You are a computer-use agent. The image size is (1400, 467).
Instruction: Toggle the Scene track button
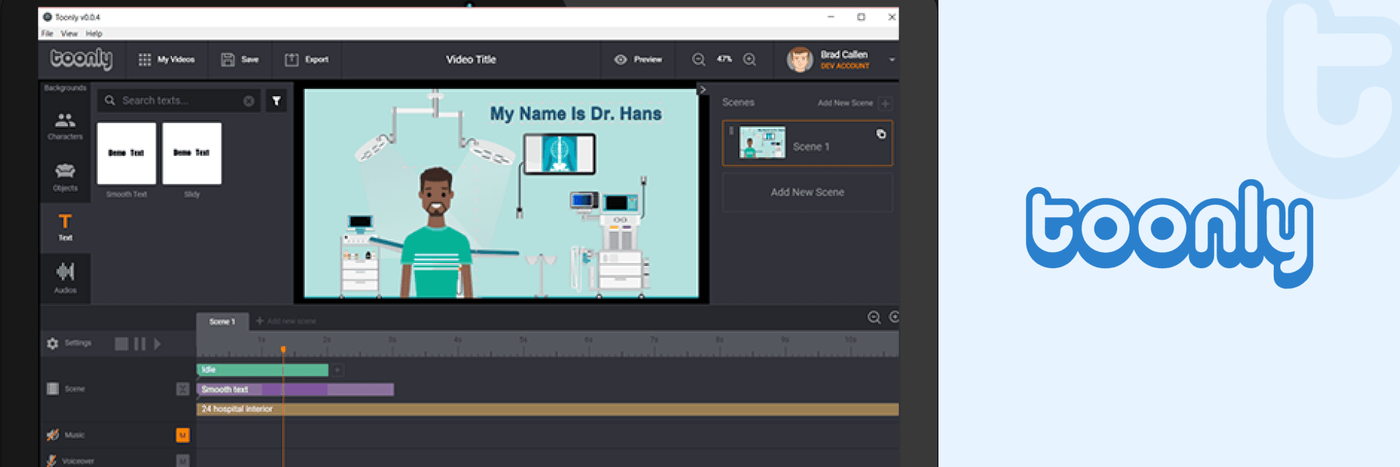[183, 389]
